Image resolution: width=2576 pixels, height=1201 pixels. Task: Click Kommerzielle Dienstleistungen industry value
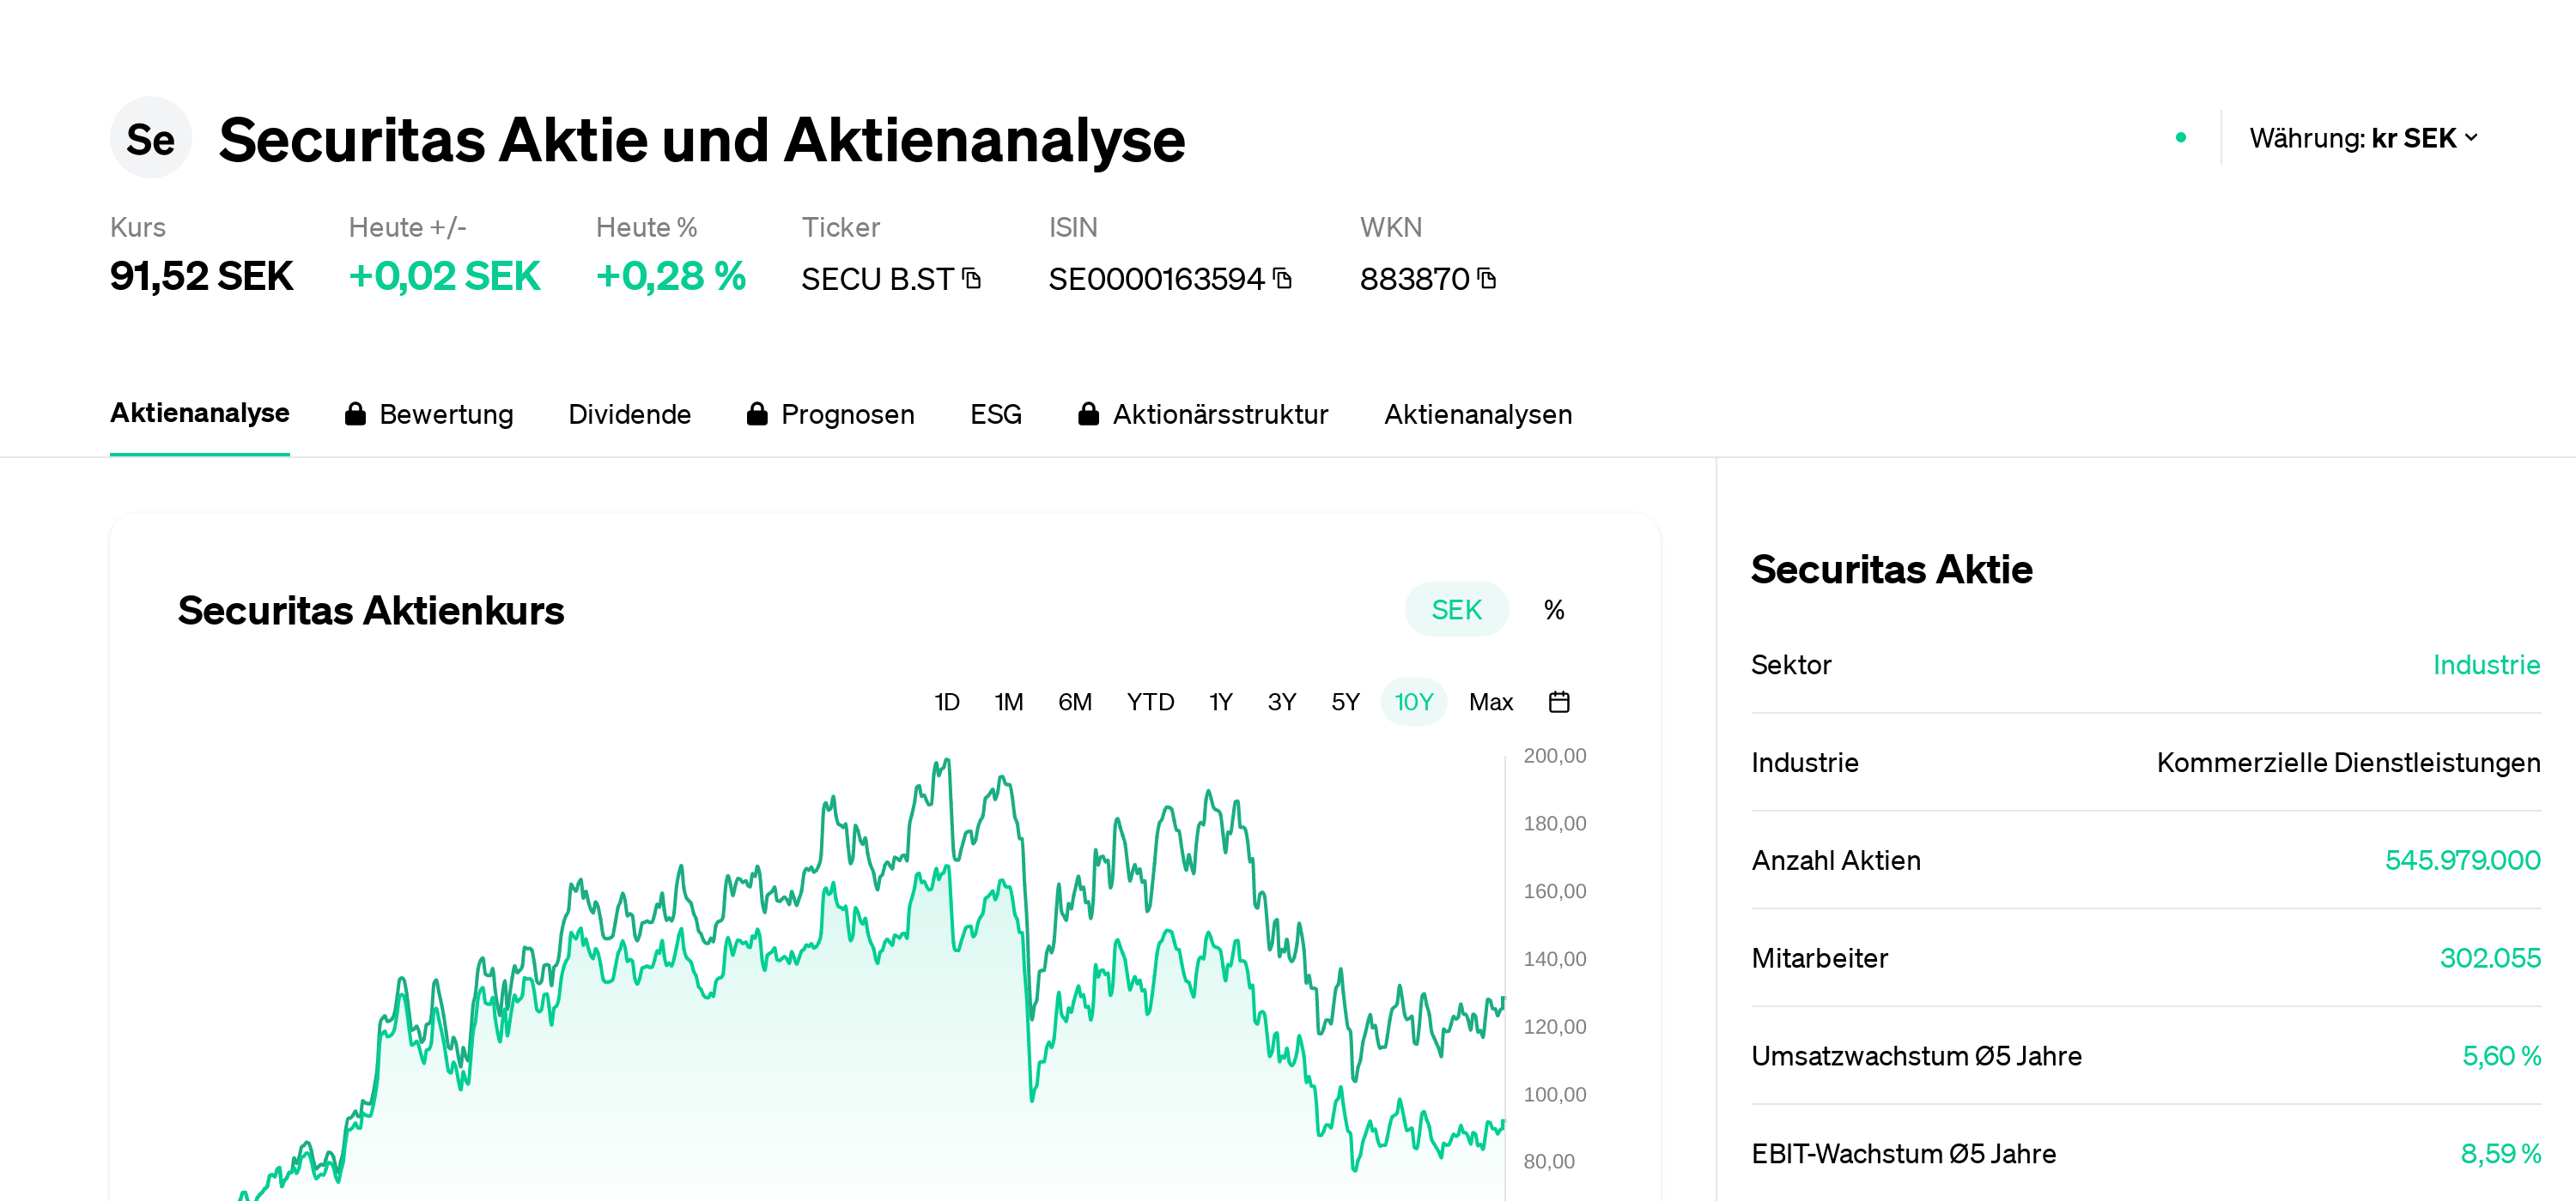[x=2348, y=763]
